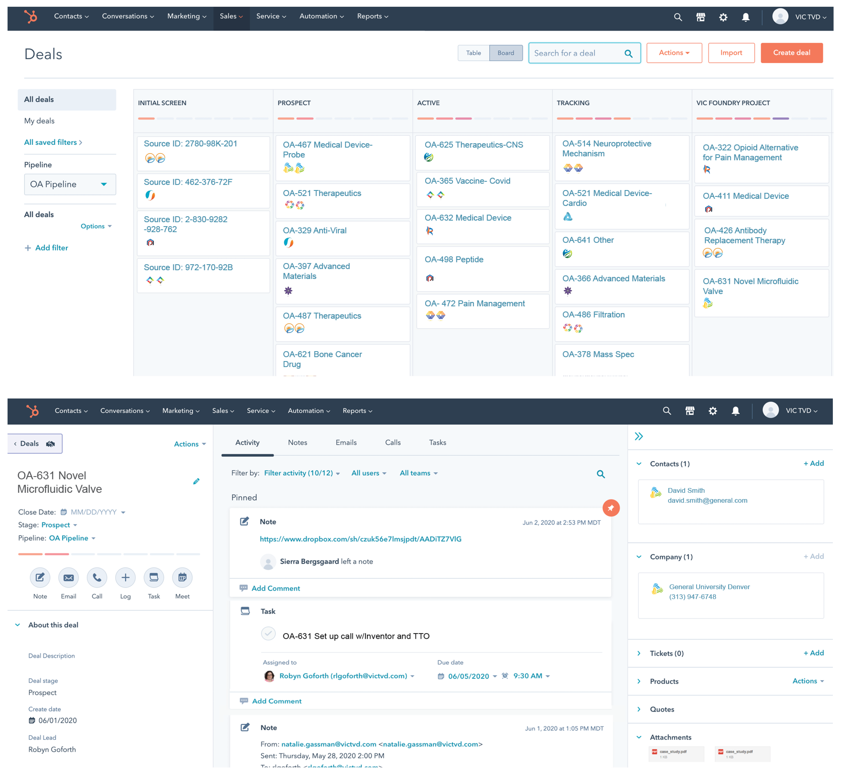Screen dimensions: 842x776
Task: Click Add filter link
Action: pos(46,248)
